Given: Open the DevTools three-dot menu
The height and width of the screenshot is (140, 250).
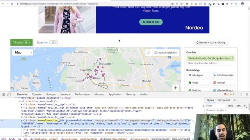Looking at the screenshot, I should [x=241, y=94].
